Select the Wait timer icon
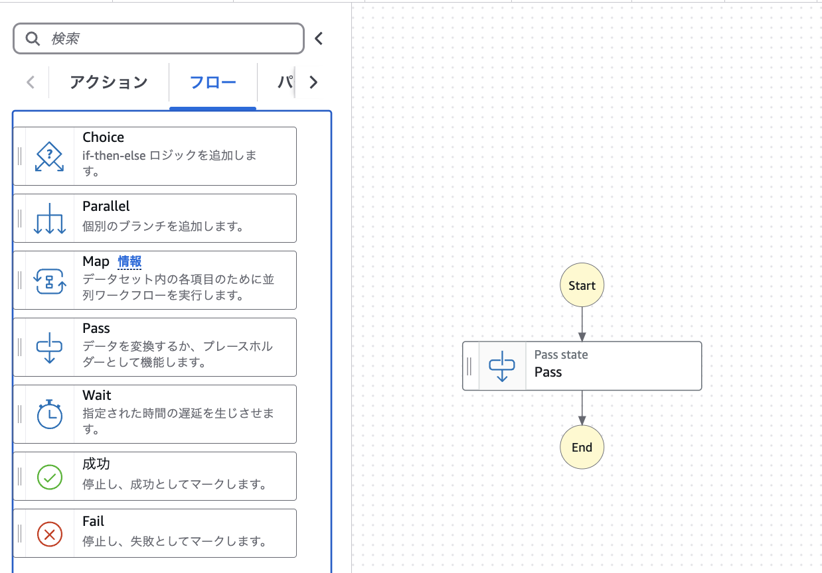Image resolution: width=822 pixels, height=573 pixels. [49, 413]
